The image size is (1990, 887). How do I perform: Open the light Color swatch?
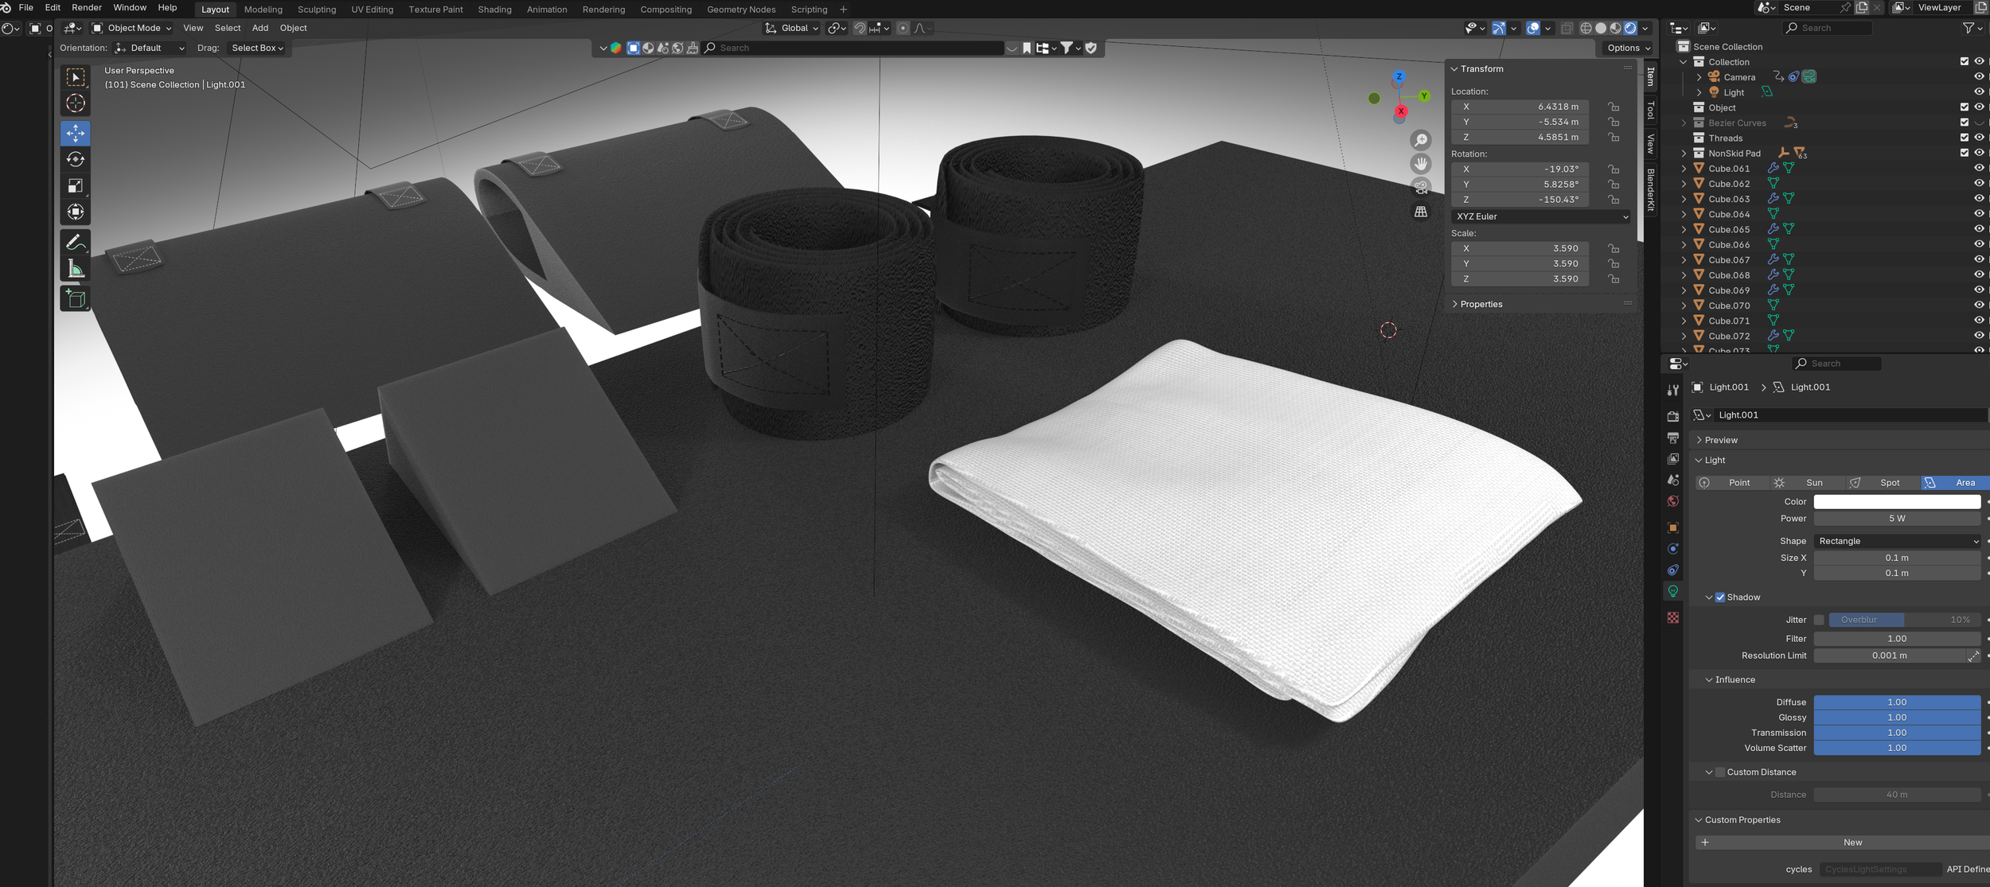(1897, 502)
